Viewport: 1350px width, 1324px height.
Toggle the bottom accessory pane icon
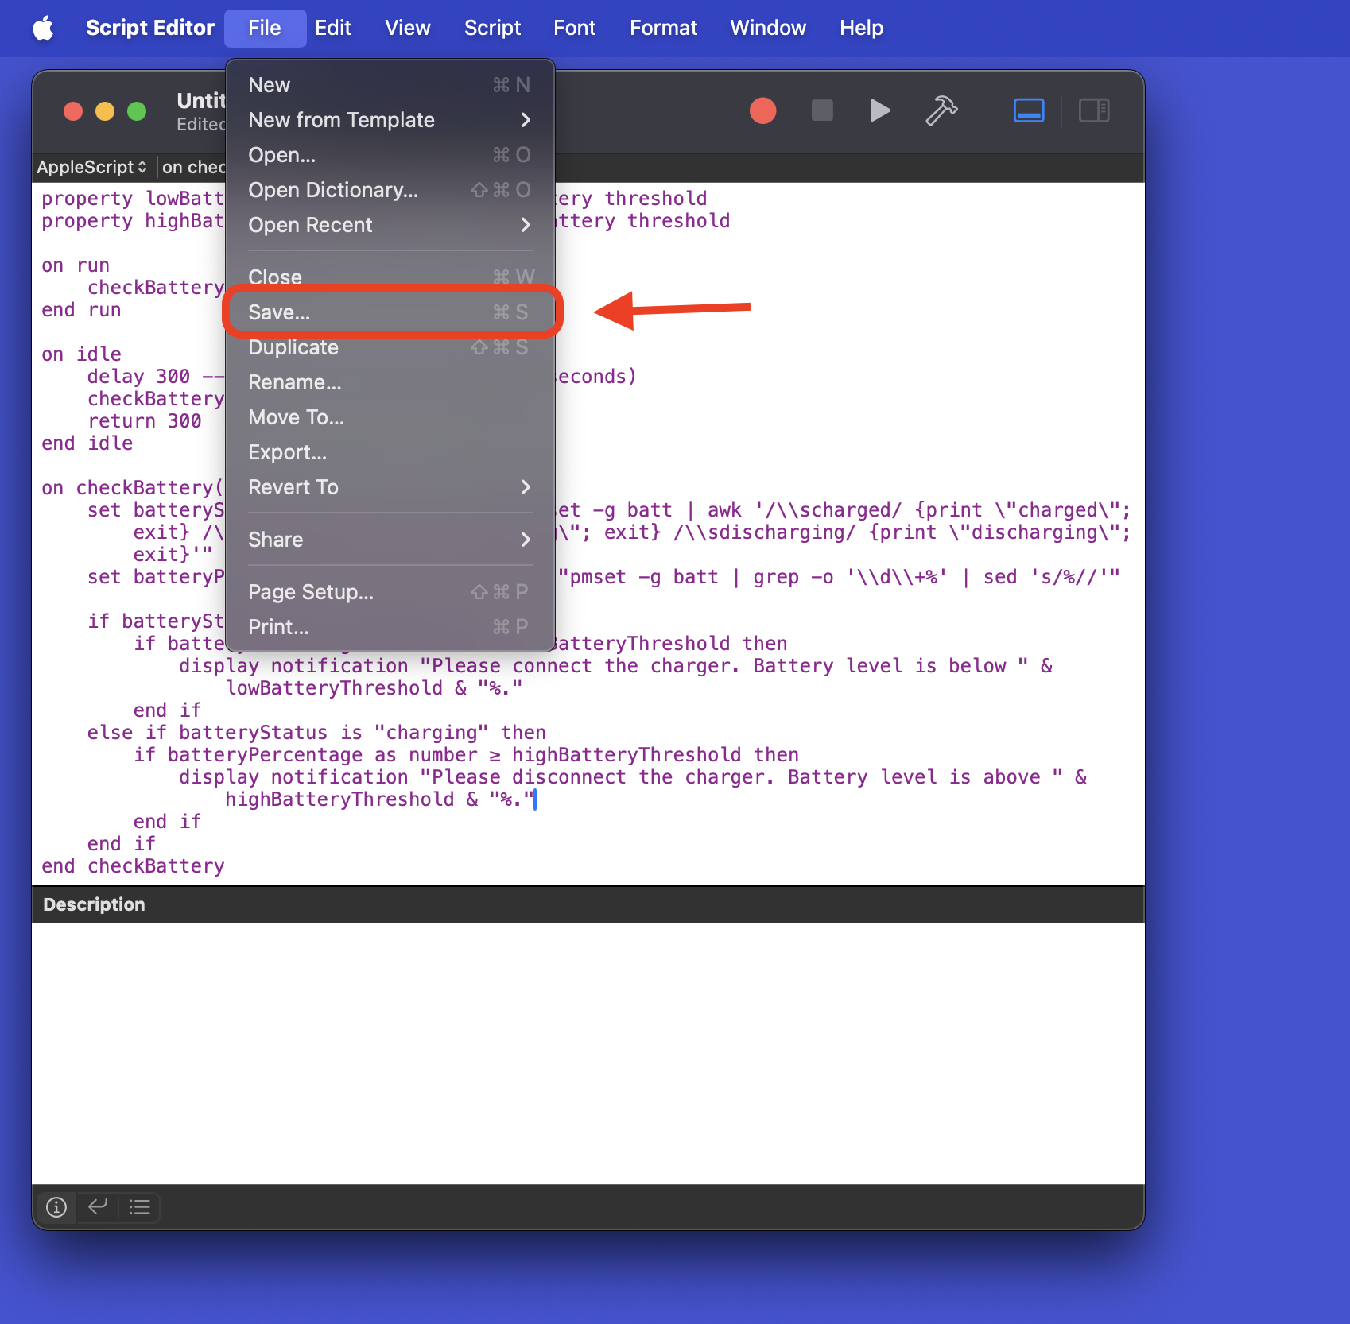coord(1028,110)
